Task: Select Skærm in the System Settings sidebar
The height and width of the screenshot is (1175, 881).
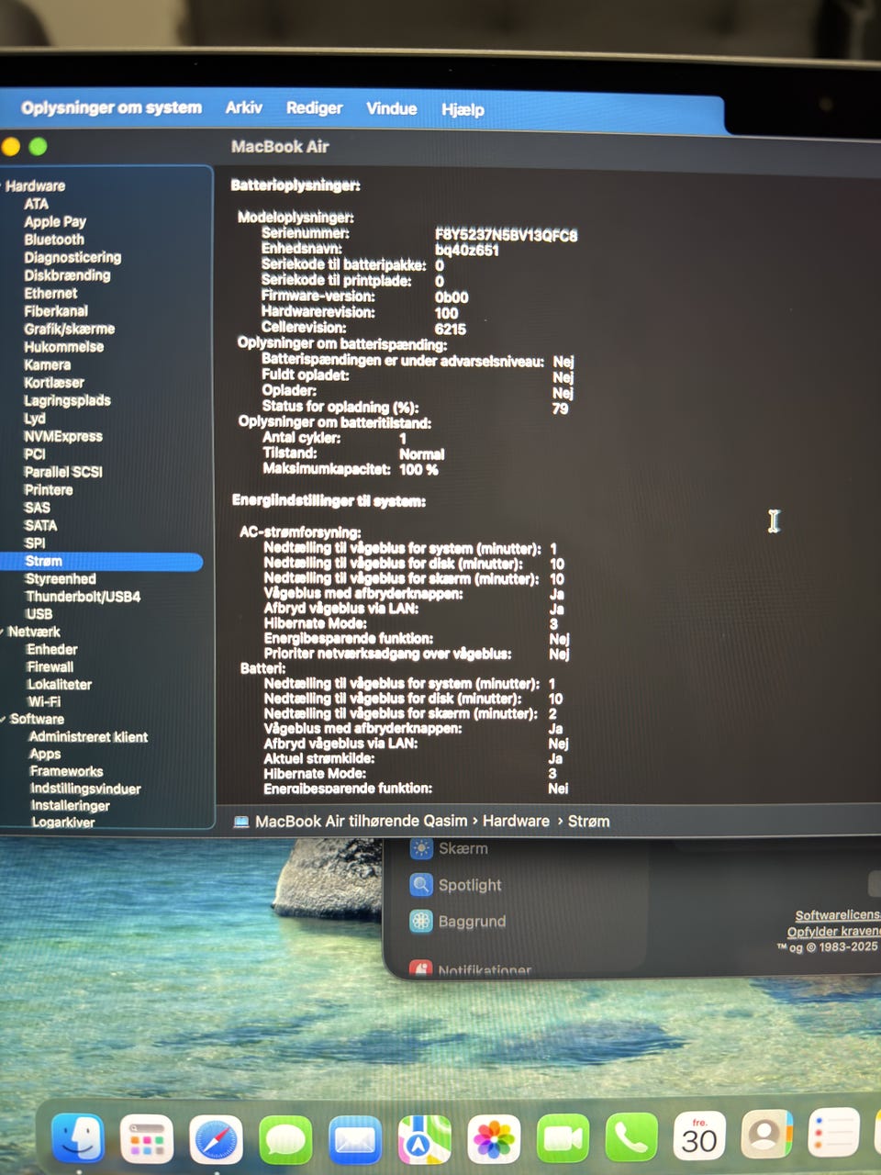Action: click(463, 848)
